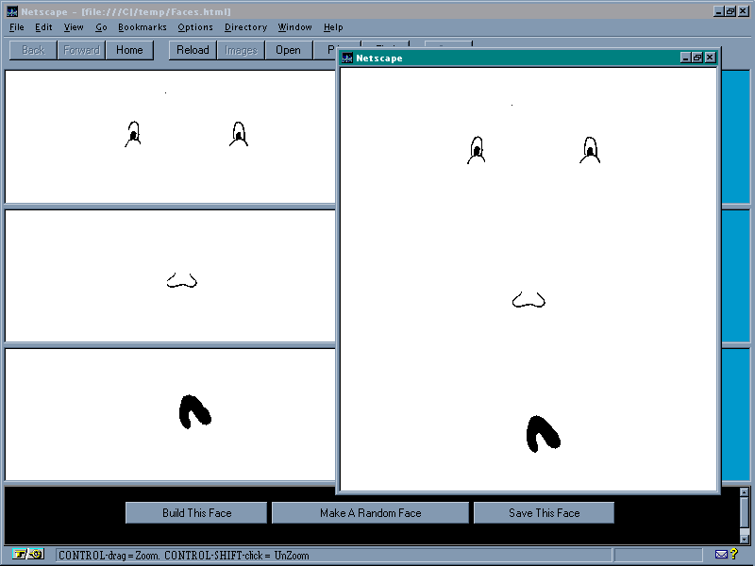The image size is (755, 566).
Task: Open the Options menu
Action: pyautogui.click(x=195, y=27)
